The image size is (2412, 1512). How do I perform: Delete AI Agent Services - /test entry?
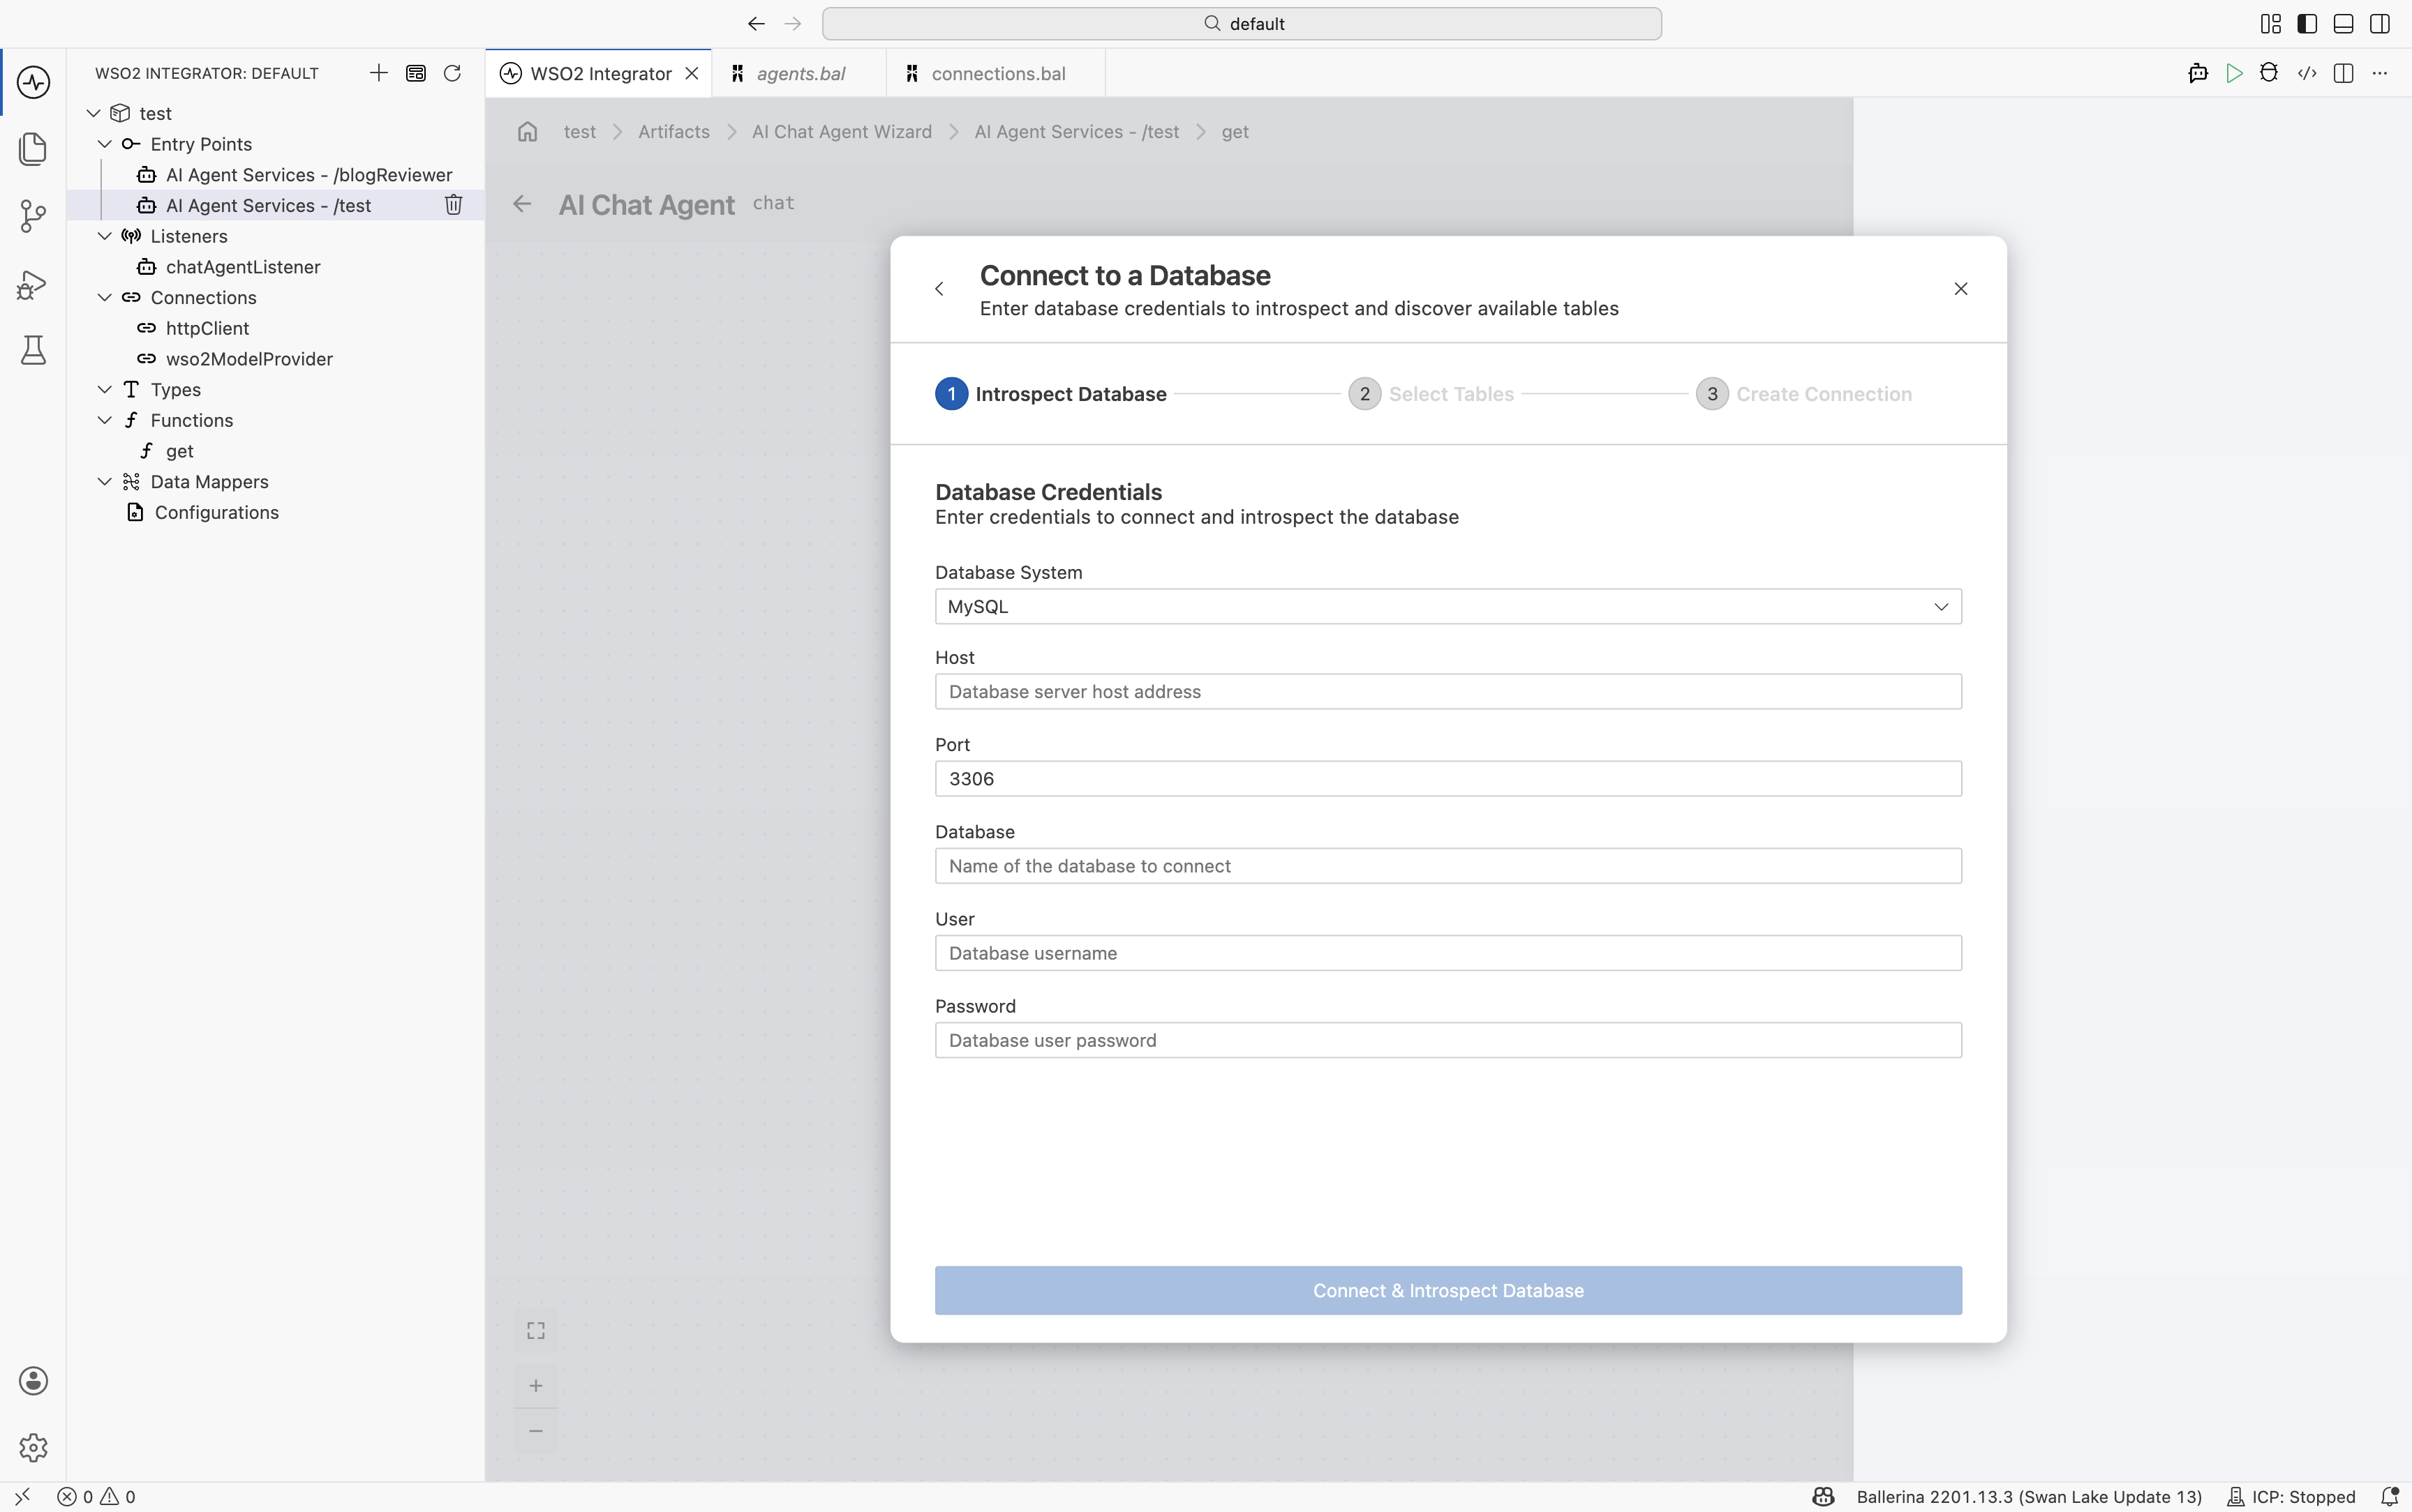click(x=453, y=205)
